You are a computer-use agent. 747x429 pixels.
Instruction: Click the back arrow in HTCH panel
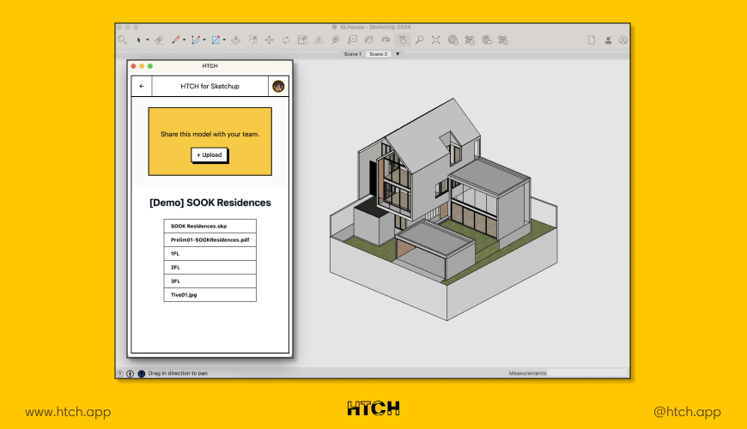pyautogui.click(x=142, y=86)
